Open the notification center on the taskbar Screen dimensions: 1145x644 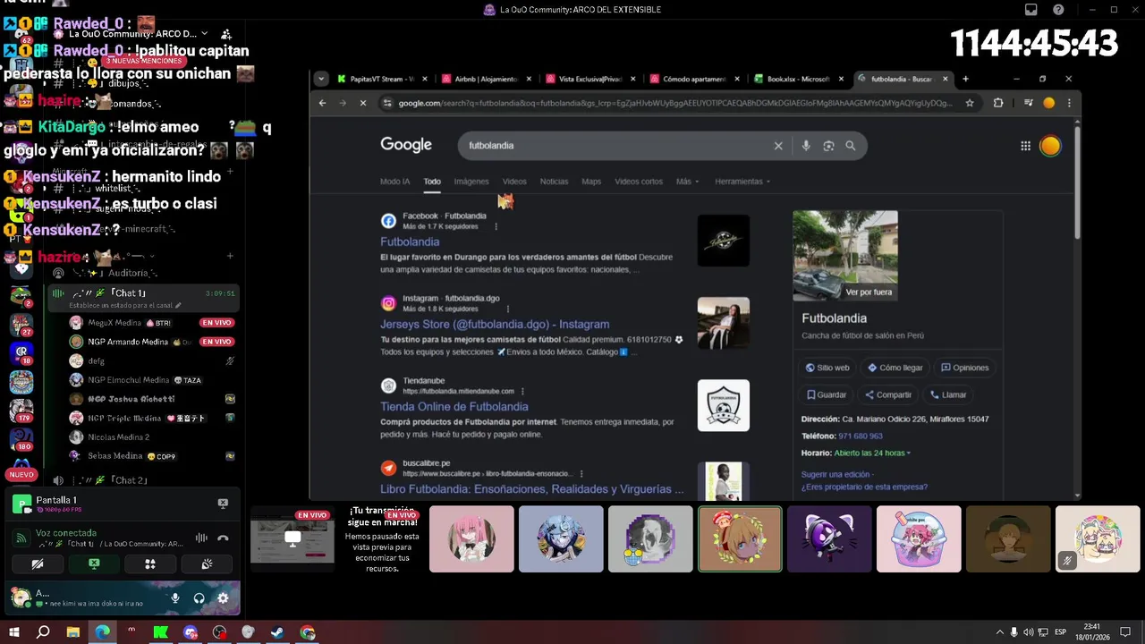[x=1126, y=632]
